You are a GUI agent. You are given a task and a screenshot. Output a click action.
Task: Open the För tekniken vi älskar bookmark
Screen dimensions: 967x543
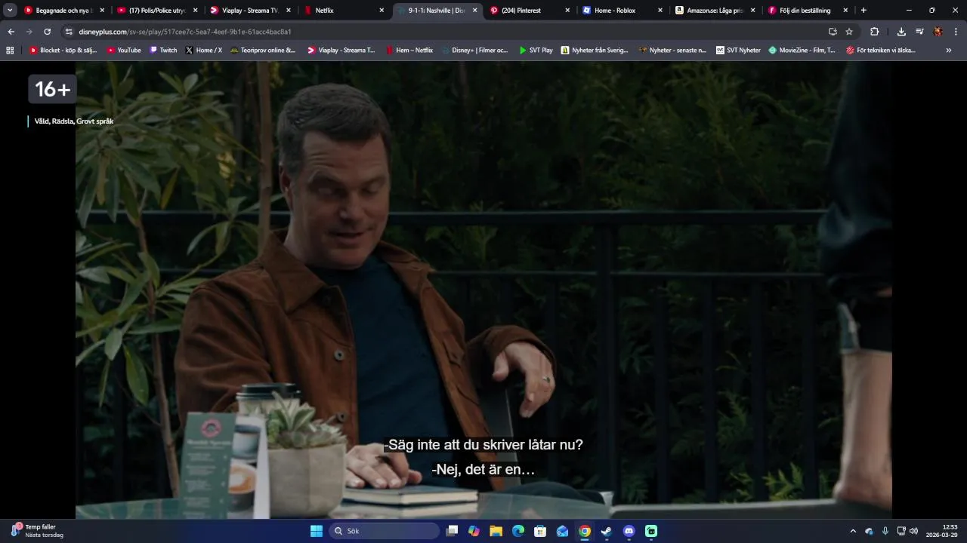(x=880, y=50)
